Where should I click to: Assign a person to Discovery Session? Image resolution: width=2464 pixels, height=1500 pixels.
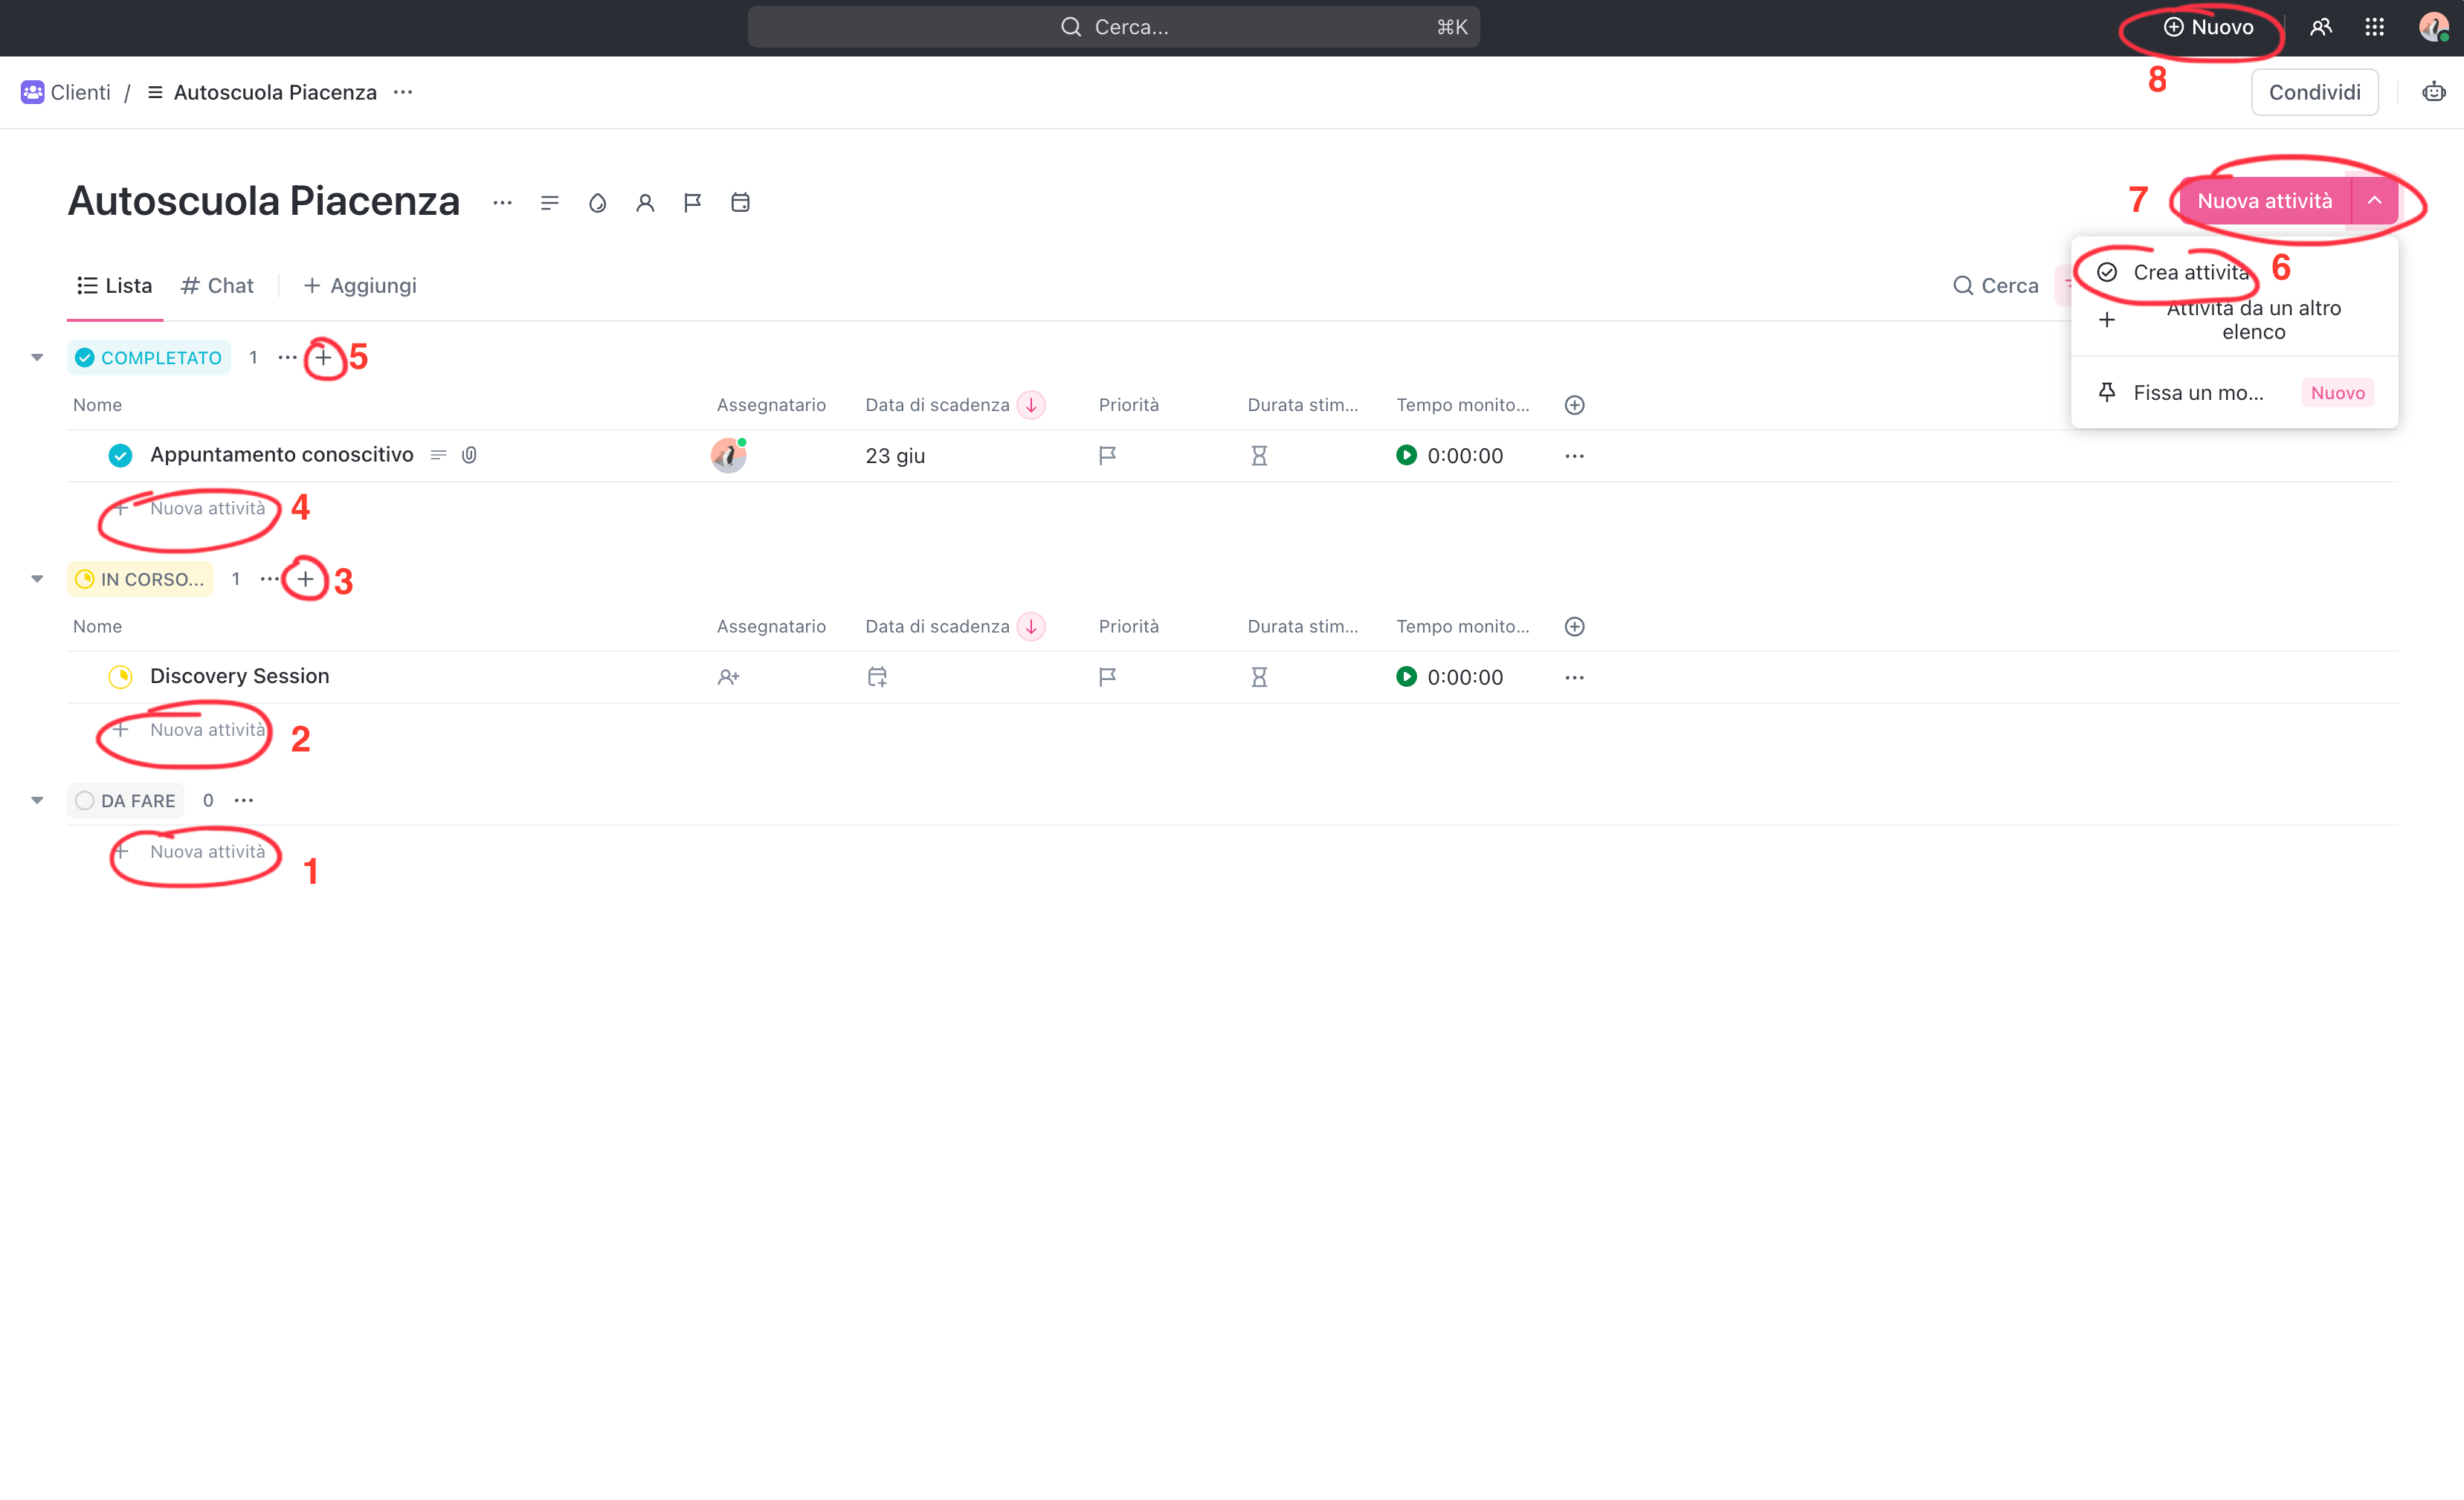pos(728,678)
